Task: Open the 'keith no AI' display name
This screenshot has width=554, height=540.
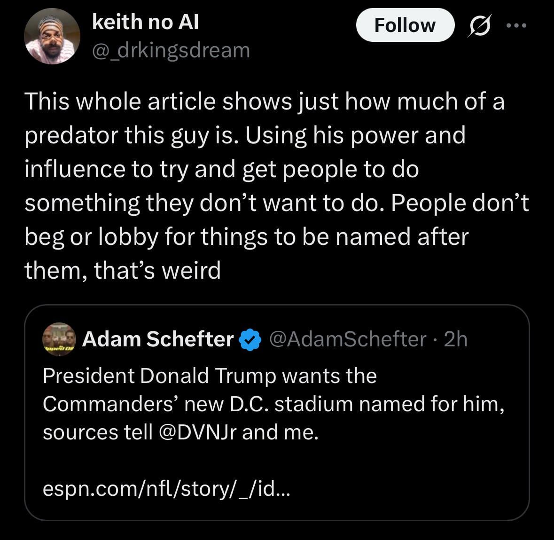Action: (145, 22)
